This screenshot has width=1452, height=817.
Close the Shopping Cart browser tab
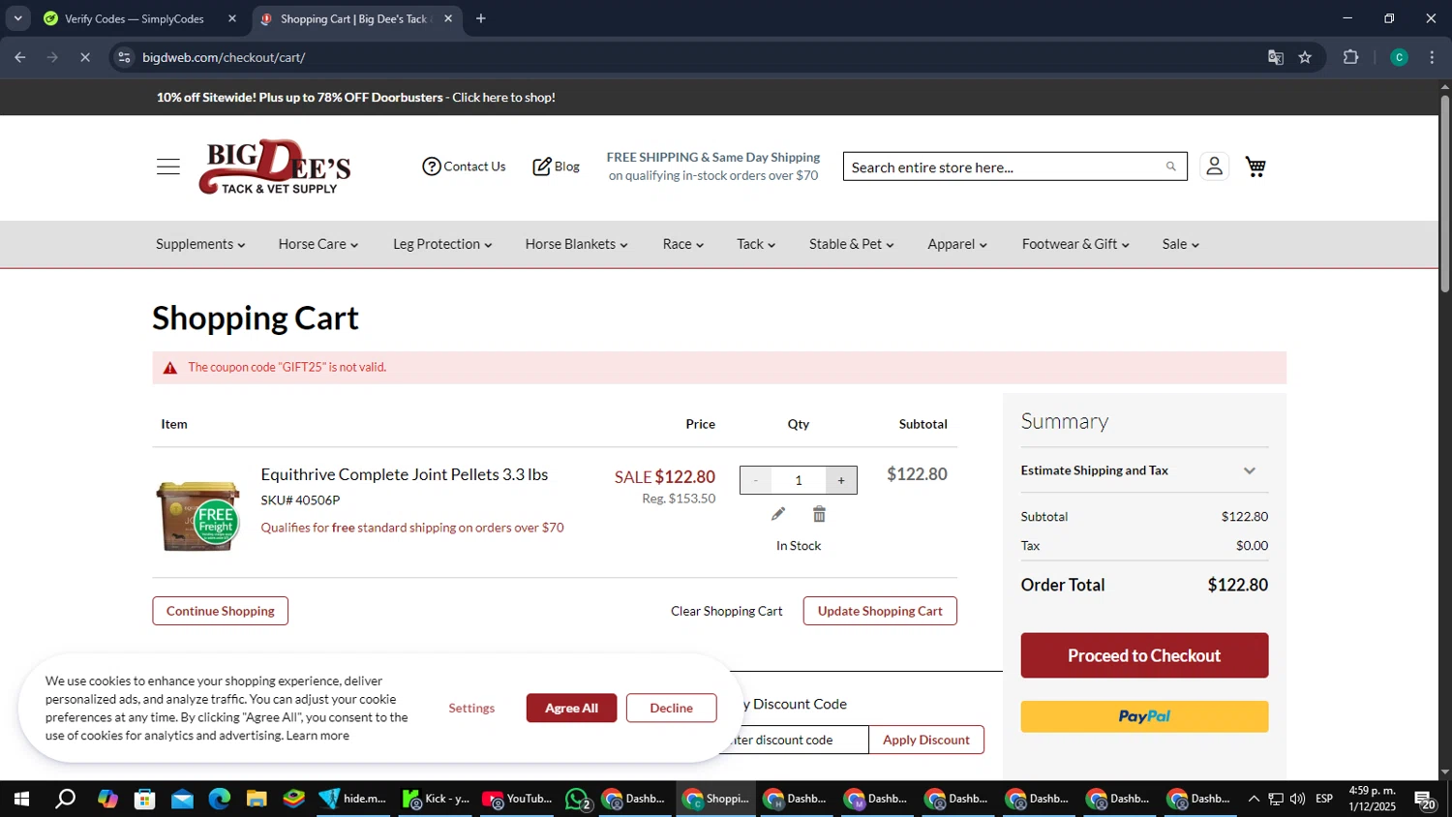click(448, 18)
